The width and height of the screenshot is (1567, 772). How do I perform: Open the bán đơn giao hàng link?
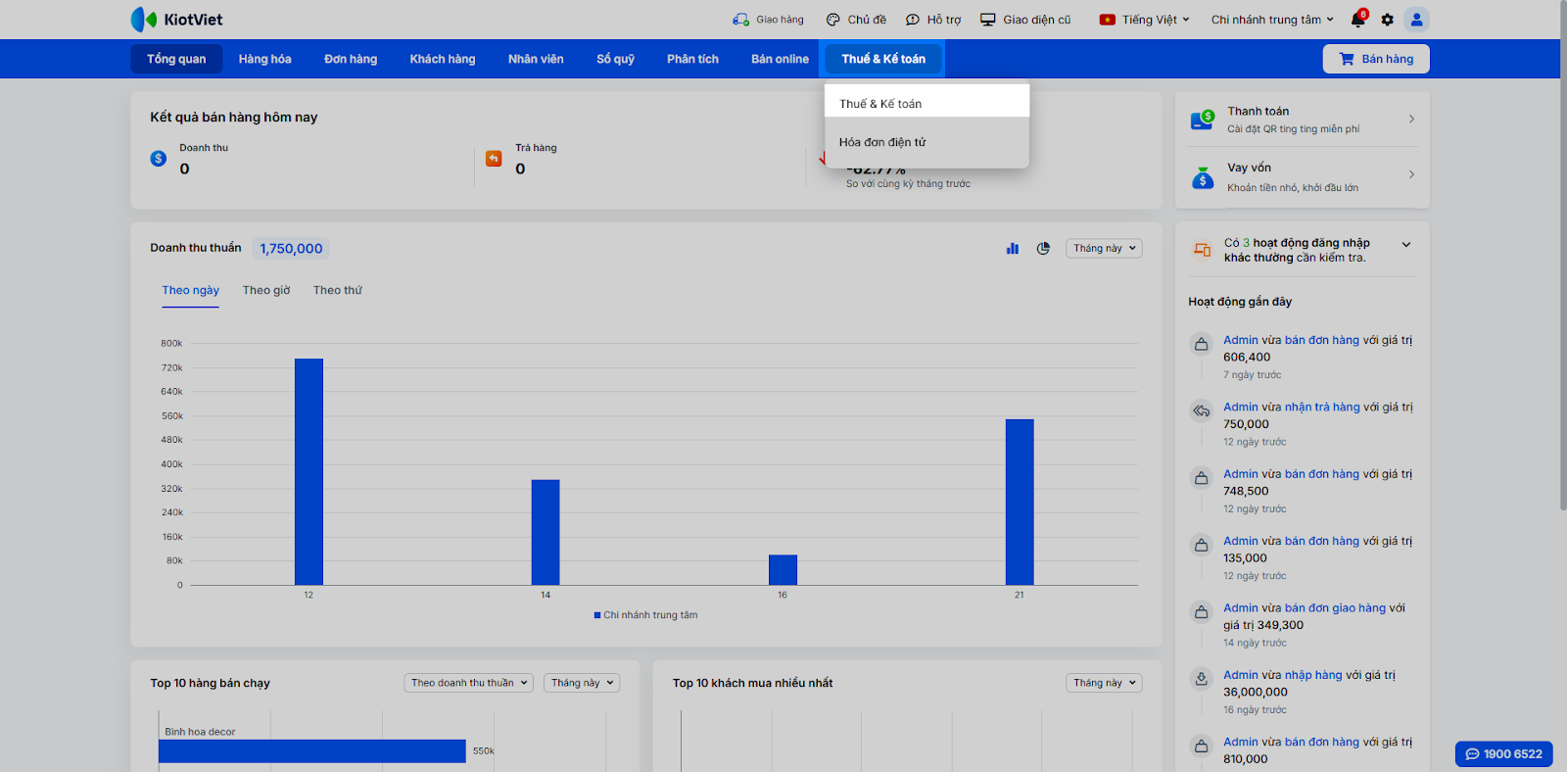[x=1336, y=607]
